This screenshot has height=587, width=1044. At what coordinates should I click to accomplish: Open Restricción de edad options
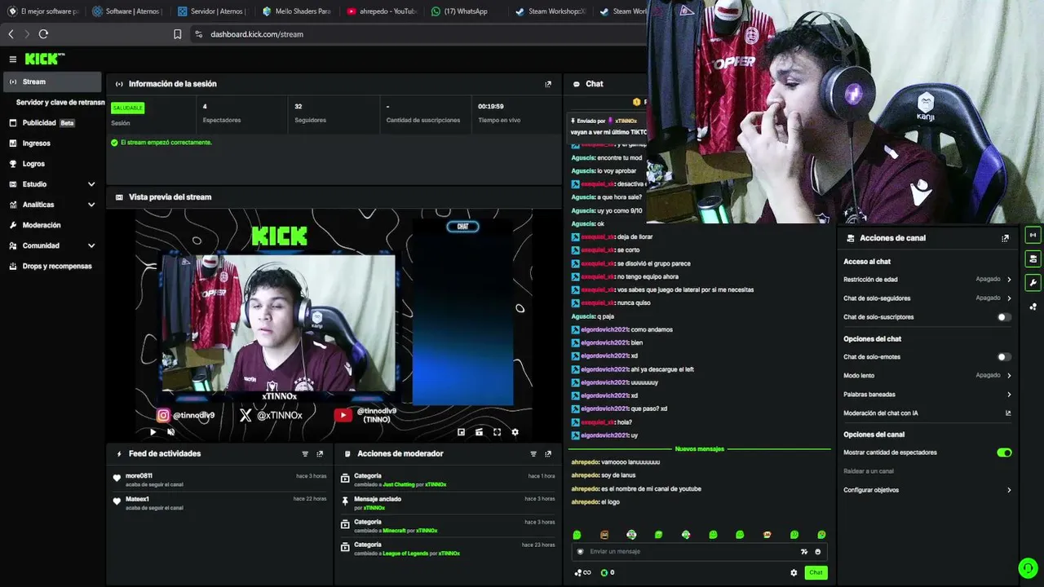pyautogui.click(x=927, y=280)
